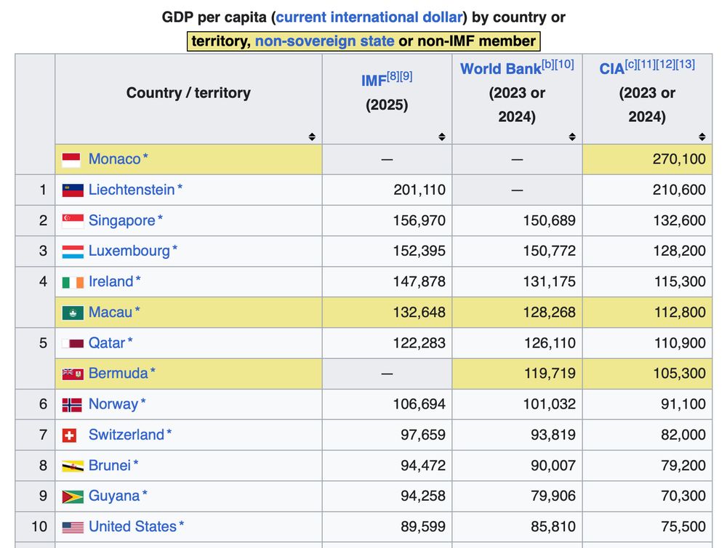Click the Norway flag icon

71,404
